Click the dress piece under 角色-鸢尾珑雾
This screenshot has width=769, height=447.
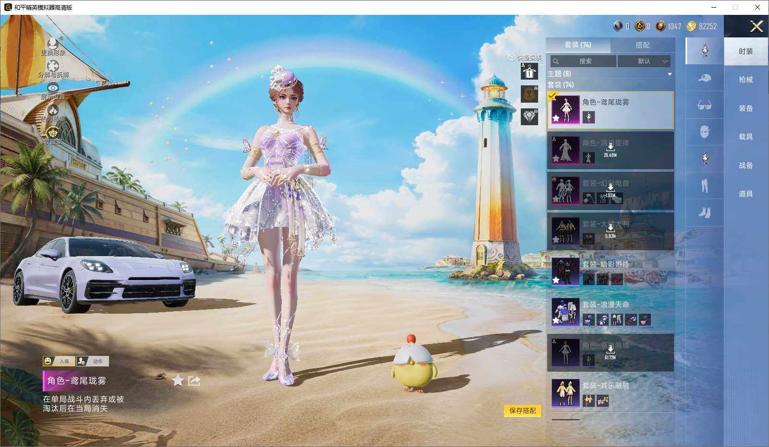point(589,117)
